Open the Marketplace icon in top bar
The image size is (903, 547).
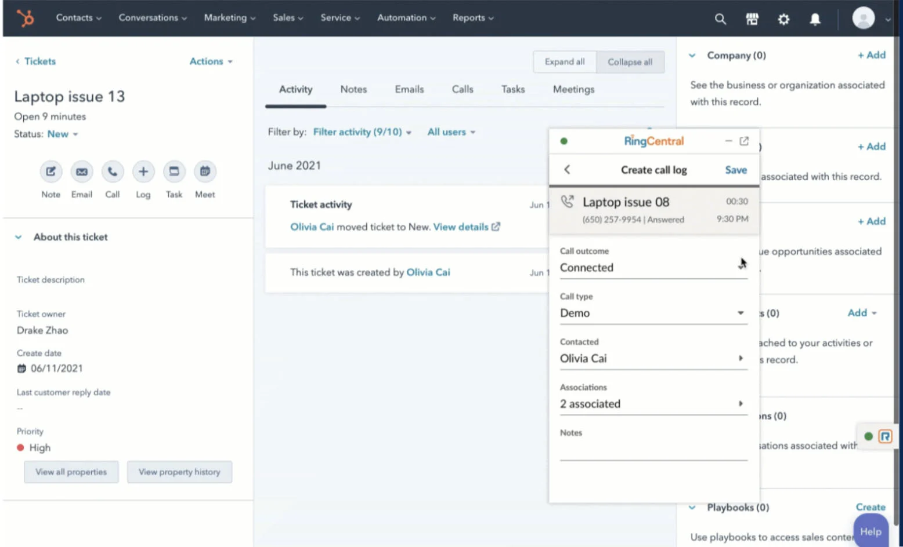752,19
